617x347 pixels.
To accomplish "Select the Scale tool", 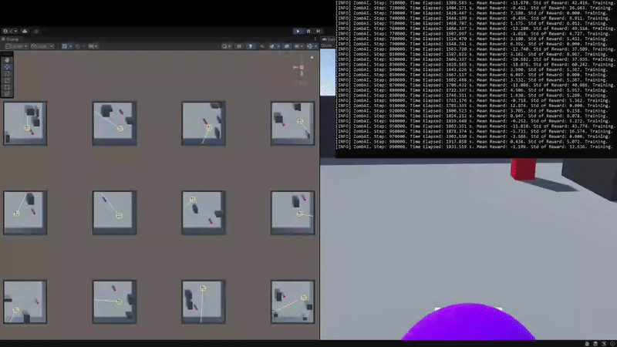I will [x=7, y=80].
